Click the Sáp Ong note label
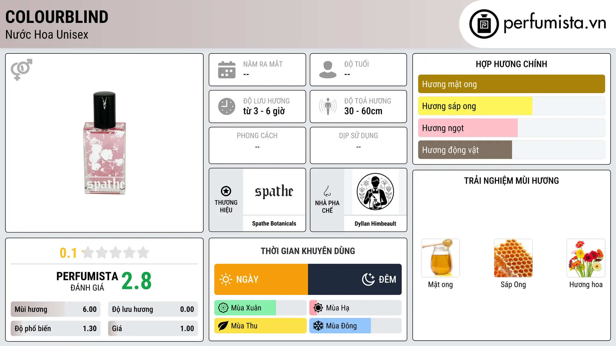Screen dimensions: 616x346 [513, 285]
